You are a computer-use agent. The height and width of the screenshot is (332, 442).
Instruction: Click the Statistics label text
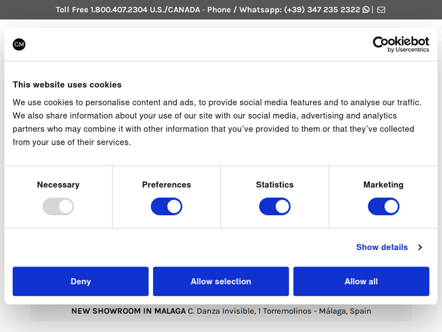click(x=275, y=185)
